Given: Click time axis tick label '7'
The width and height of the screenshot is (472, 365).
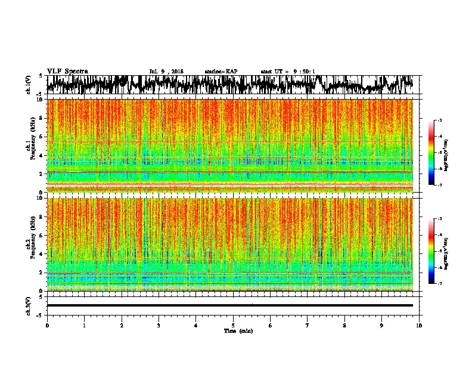Looking at the screenshot, I should [x=308, y=326].
